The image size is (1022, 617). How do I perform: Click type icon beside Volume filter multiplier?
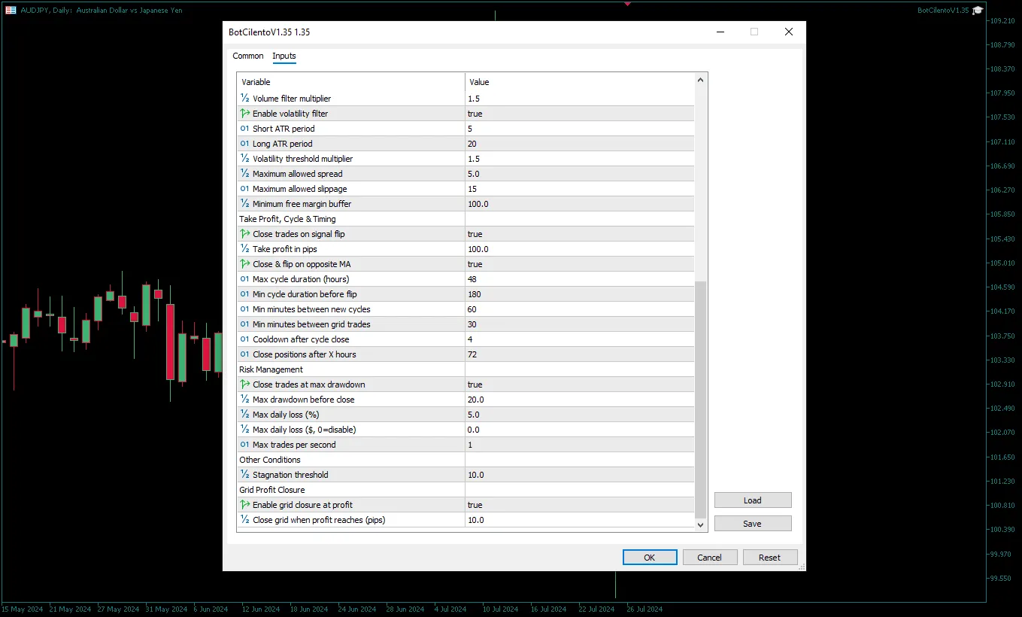tap(244, 99)
